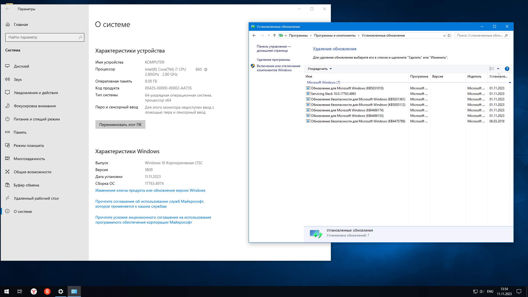Image resolution: width=528 pixels, height=297 pixels.
Task: Select Питание и спящий режим page
Action: [37, 119]
